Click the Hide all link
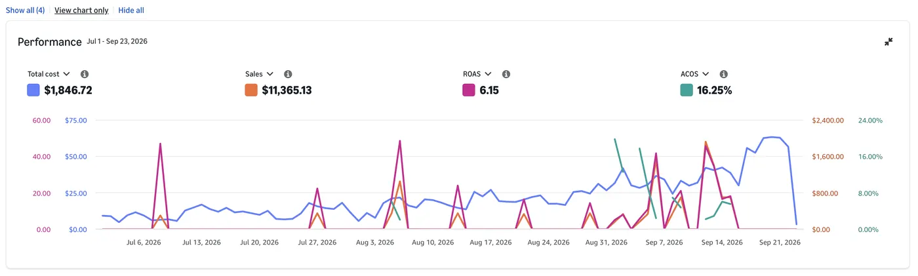Screen dimensions: 918x276 [x=131, y=10]
